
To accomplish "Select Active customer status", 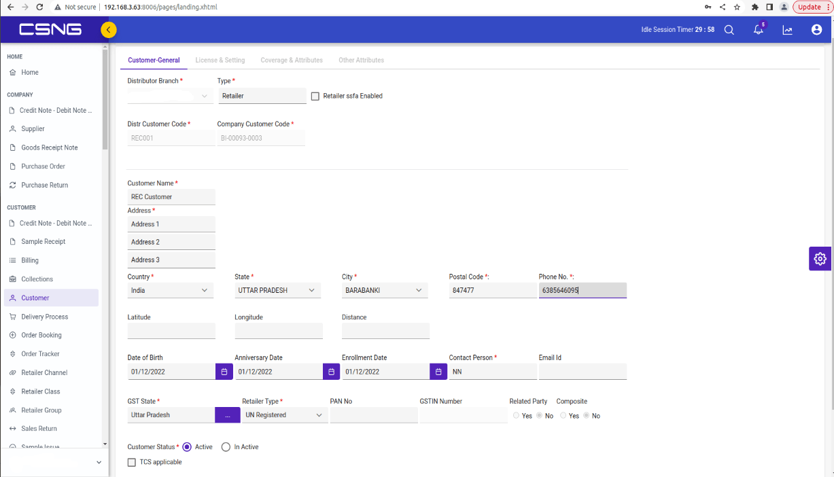I will [x=187, y=447].
